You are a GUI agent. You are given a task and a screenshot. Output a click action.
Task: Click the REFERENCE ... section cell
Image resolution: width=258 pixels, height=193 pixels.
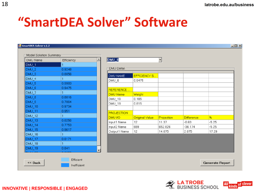click(x=120, y=90)
